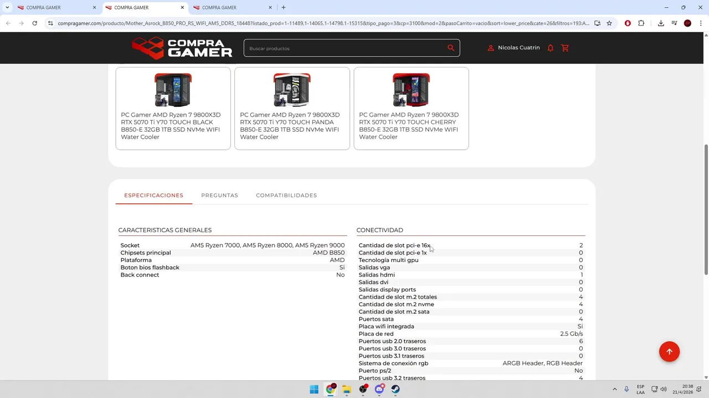Go back to previous page

point(8,23)
